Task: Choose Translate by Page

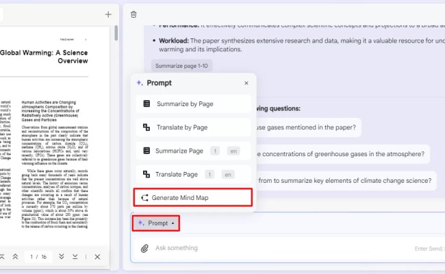Action: click(193, 127)
